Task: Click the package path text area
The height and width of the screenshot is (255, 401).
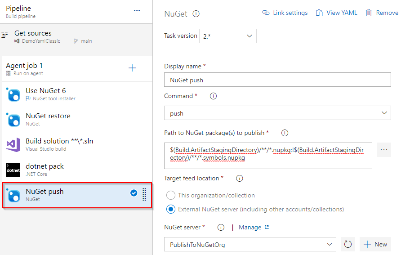Action: 268,156
